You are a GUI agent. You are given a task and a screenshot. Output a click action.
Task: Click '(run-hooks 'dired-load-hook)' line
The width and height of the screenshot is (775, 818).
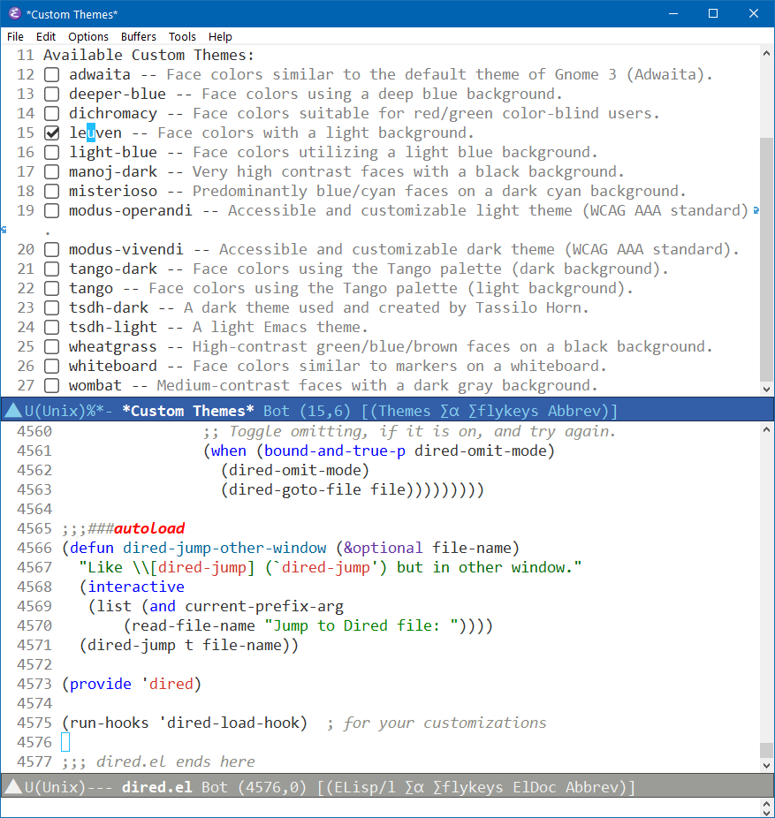[184, 723]
